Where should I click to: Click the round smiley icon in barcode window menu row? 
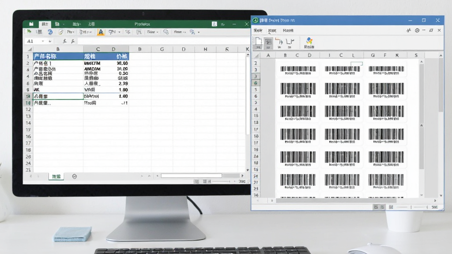pyautogui.click(x=417, y=30)
